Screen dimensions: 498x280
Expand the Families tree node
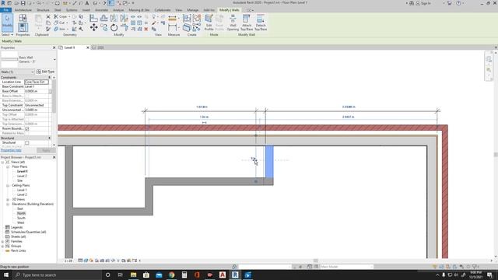tap(3, 241)
